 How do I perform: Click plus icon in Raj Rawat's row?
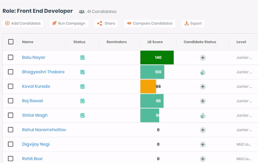pyautogui.click(x=203, y=101)
